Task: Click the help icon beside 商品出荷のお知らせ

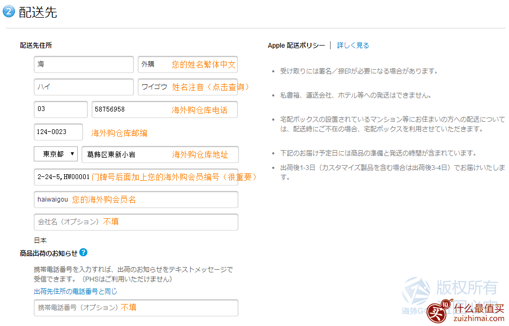Action: pyautogui.click(x=83, y=253)
